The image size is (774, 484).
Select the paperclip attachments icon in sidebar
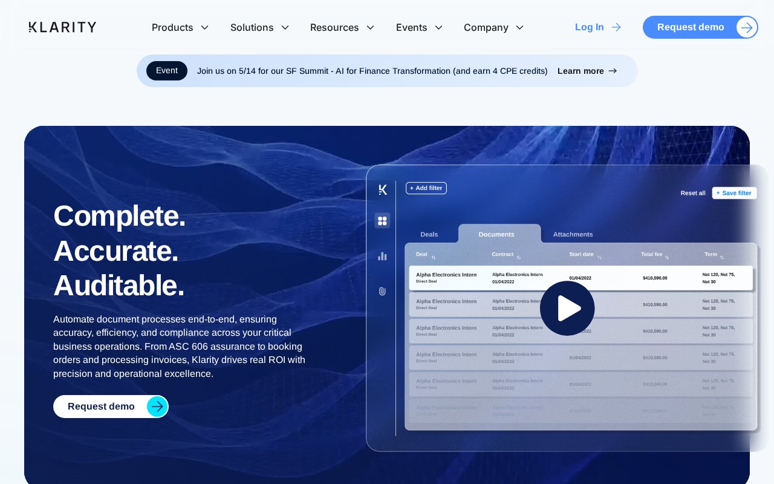pyautogui.click(x=382, y=291)
